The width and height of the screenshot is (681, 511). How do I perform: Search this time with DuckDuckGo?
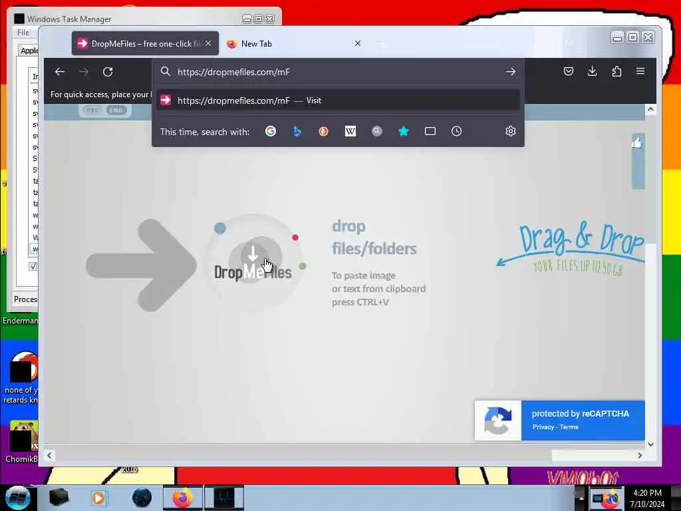(324, 131)
